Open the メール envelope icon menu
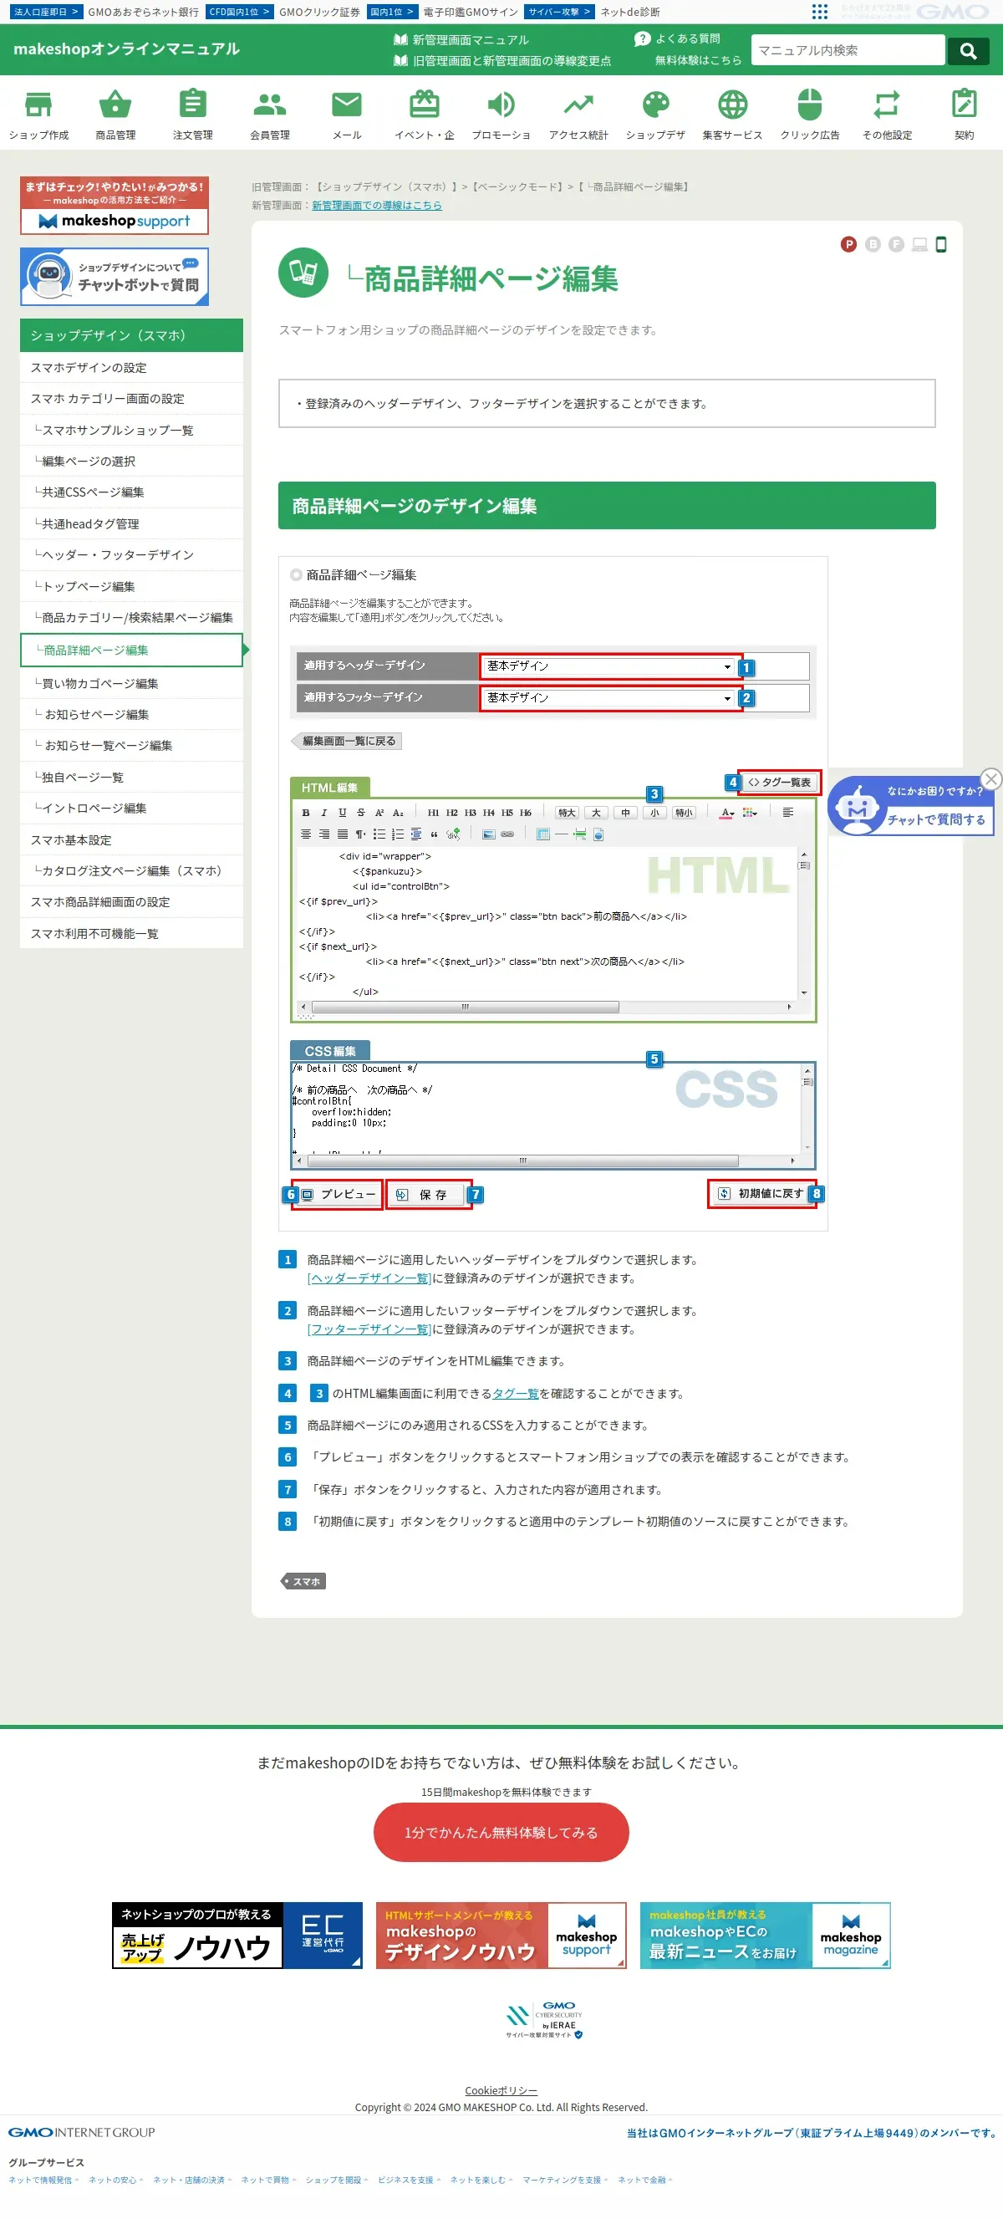This screenshot has width=1003, height=2219. coord(347,114)
